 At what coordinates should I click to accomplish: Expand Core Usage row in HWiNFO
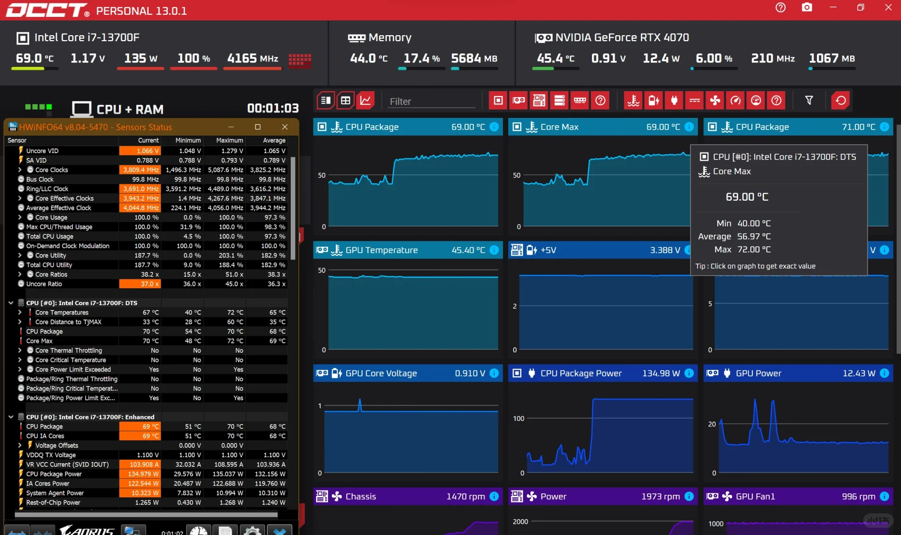[20, 217]
